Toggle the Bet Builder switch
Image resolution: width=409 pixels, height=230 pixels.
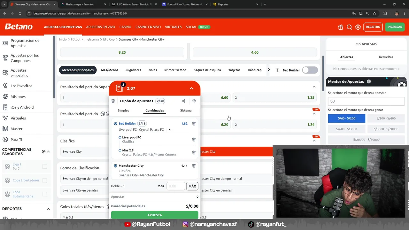pos(310,70)
